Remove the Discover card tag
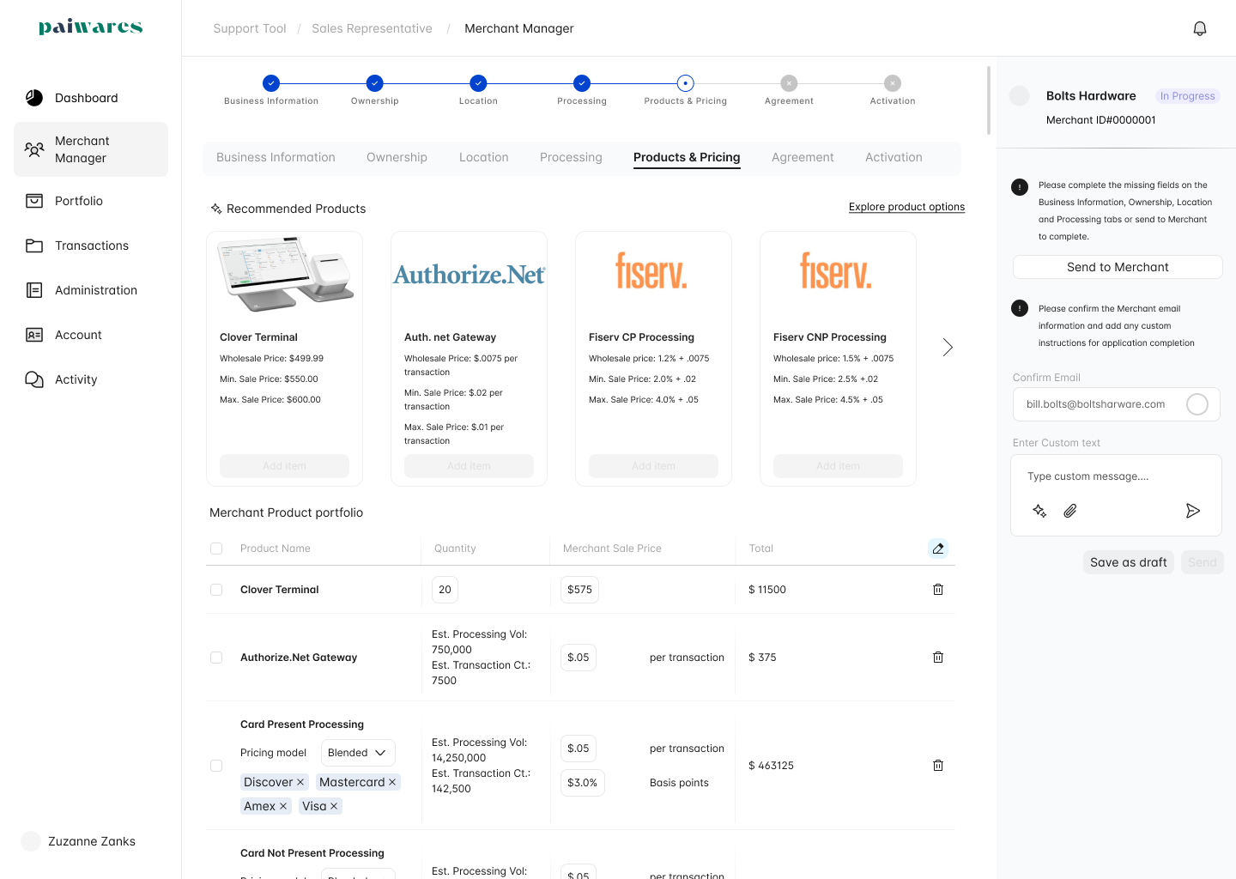The height and width of the screenshot is (879, 1236). coord(300,782)
